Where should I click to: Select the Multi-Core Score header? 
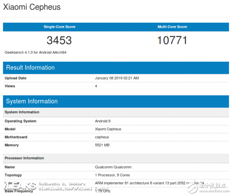(172, 27)
